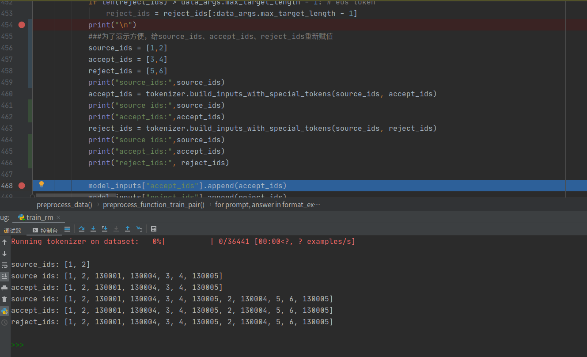Screen dimensions: 587x357
Task: Open the preprocess_data() breadcrumb
Action: tap(64, 205)
